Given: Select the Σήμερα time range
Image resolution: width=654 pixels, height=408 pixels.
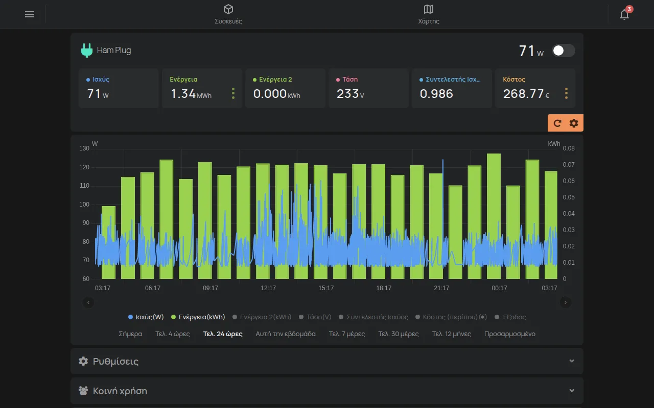Looking at the screenshot, I should point(130,334).
